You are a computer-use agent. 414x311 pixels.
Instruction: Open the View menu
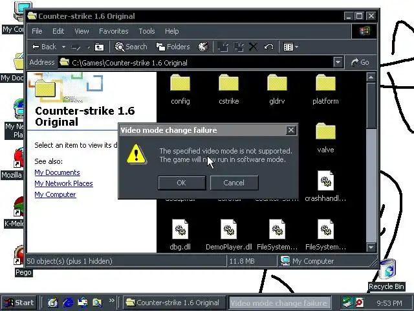[x=82, y=31]
